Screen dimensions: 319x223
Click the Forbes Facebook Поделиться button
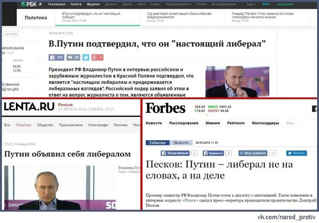[175, 153]
